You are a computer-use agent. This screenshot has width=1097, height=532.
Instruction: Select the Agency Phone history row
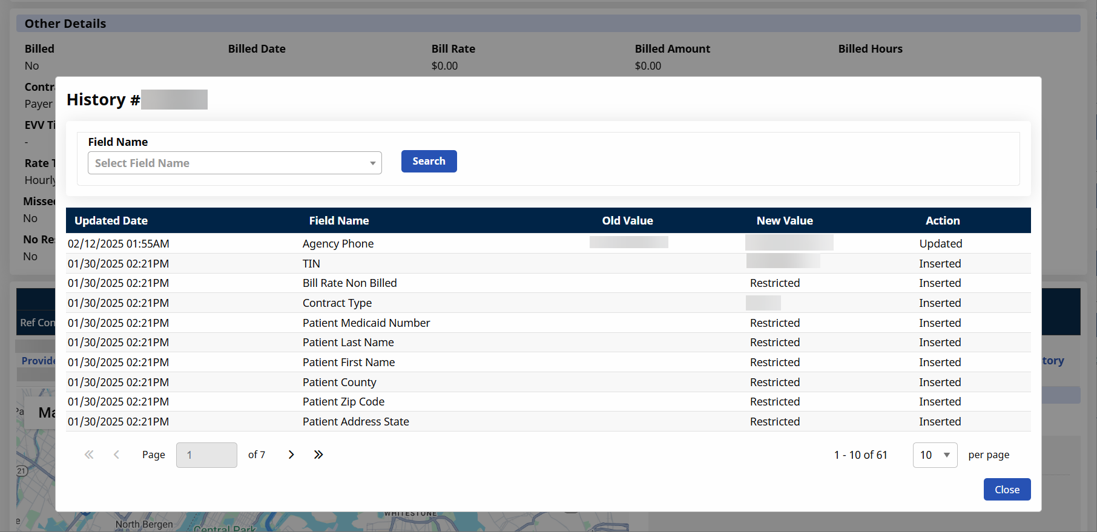338,244
